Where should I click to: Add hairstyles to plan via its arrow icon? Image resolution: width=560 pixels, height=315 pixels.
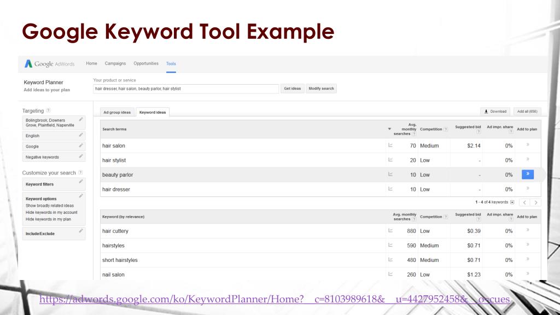(x=528, y=244)
